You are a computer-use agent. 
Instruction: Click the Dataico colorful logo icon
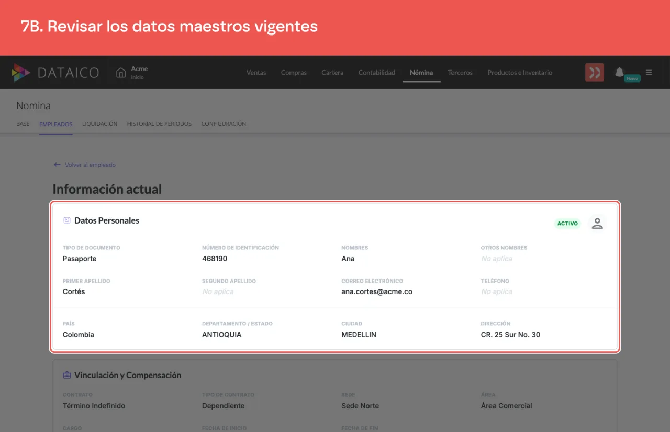click(x=21, y=73)
